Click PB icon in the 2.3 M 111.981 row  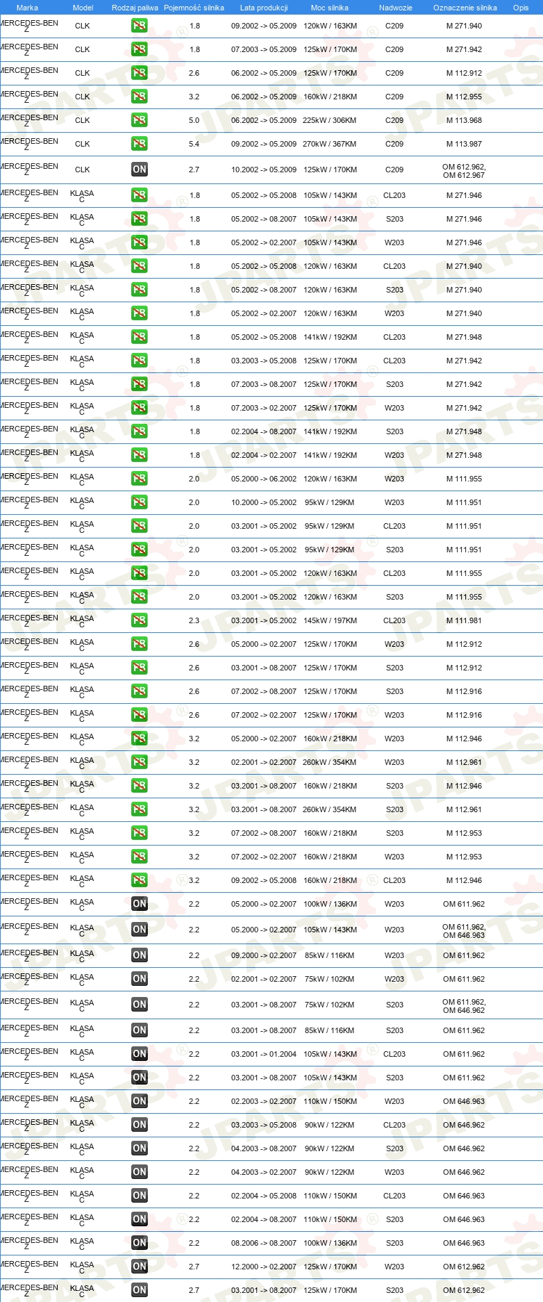[x=139, y=620]
